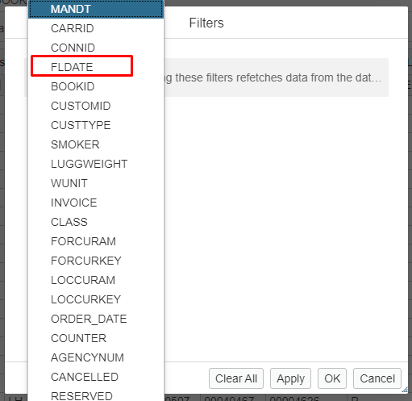
Task: Select ORDER_DATE from the list
Action: click(96, 319)
